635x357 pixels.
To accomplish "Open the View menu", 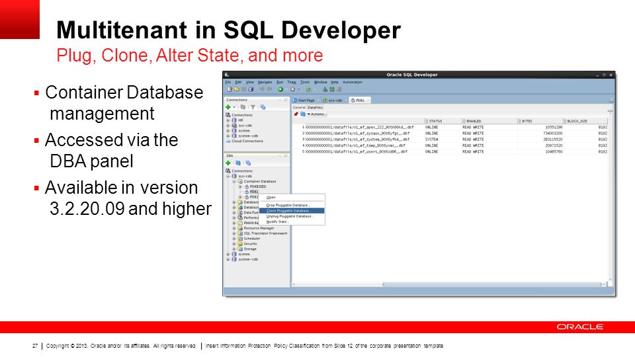I will pos(250,82).
